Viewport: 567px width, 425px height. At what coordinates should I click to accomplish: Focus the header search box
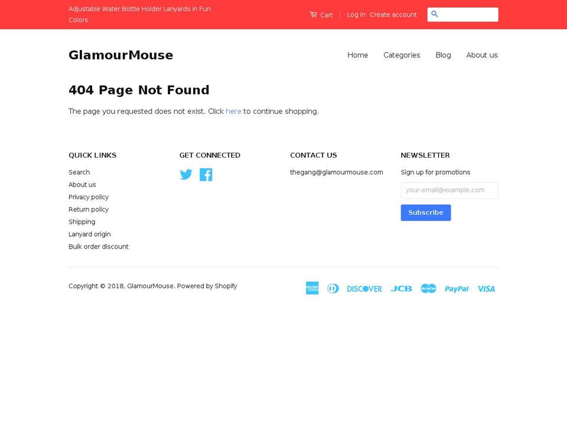click(462, 14)
